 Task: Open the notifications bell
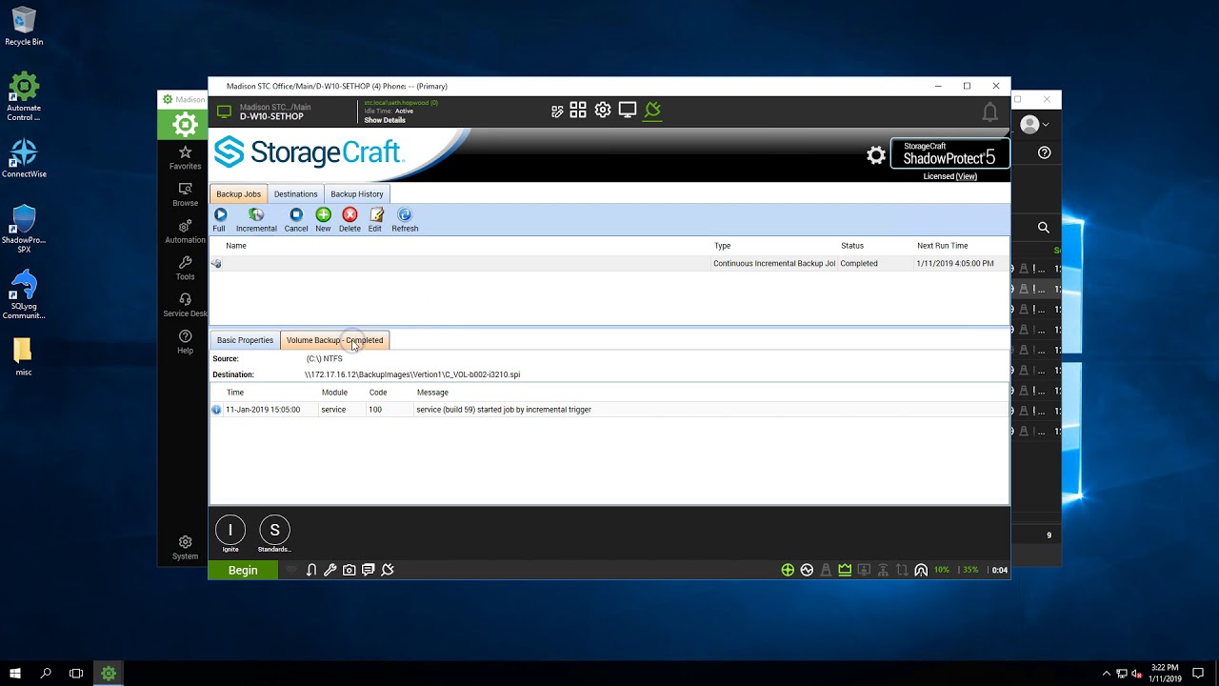[990, 112]
